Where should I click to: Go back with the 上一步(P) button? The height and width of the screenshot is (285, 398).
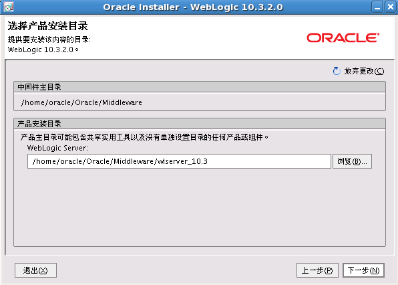point(317,270)
